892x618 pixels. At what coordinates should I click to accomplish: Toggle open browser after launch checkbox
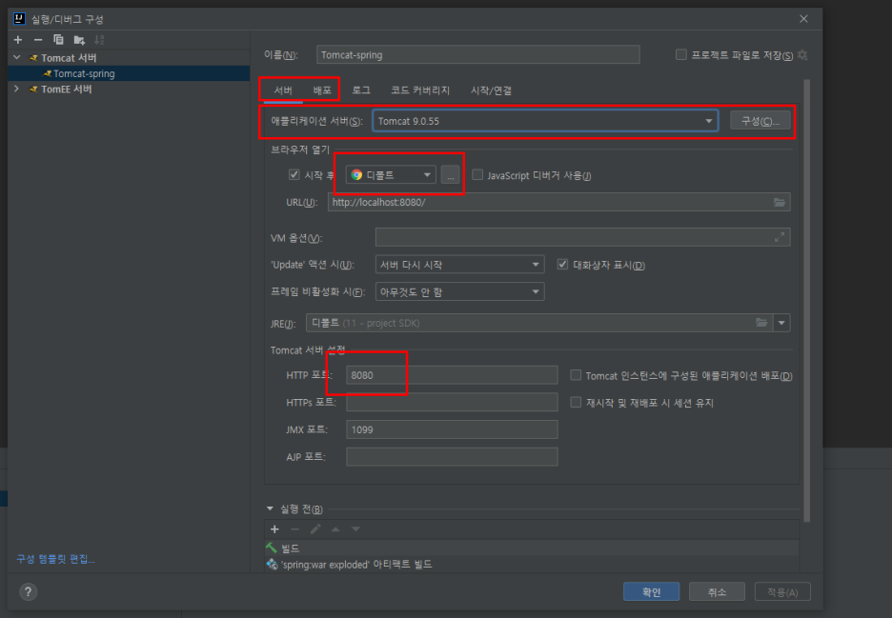(x=294, y=174)
